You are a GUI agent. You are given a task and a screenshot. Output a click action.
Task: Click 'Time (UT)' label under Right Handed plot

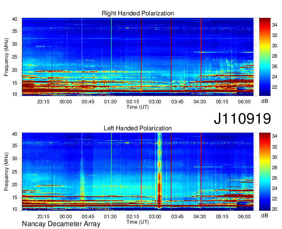[138, 107]
